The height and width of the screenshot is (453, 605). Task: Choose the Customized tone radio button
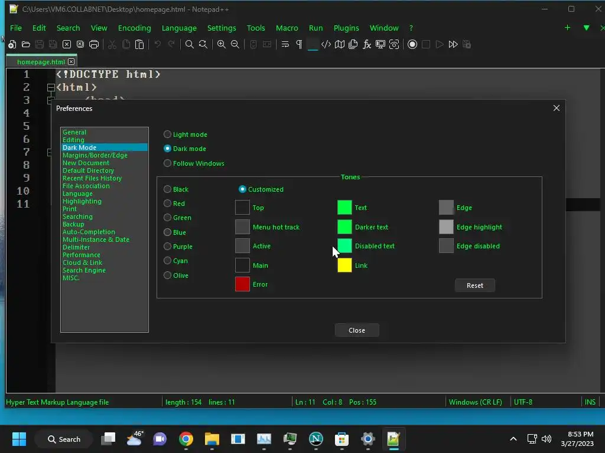tap(242, 189)
